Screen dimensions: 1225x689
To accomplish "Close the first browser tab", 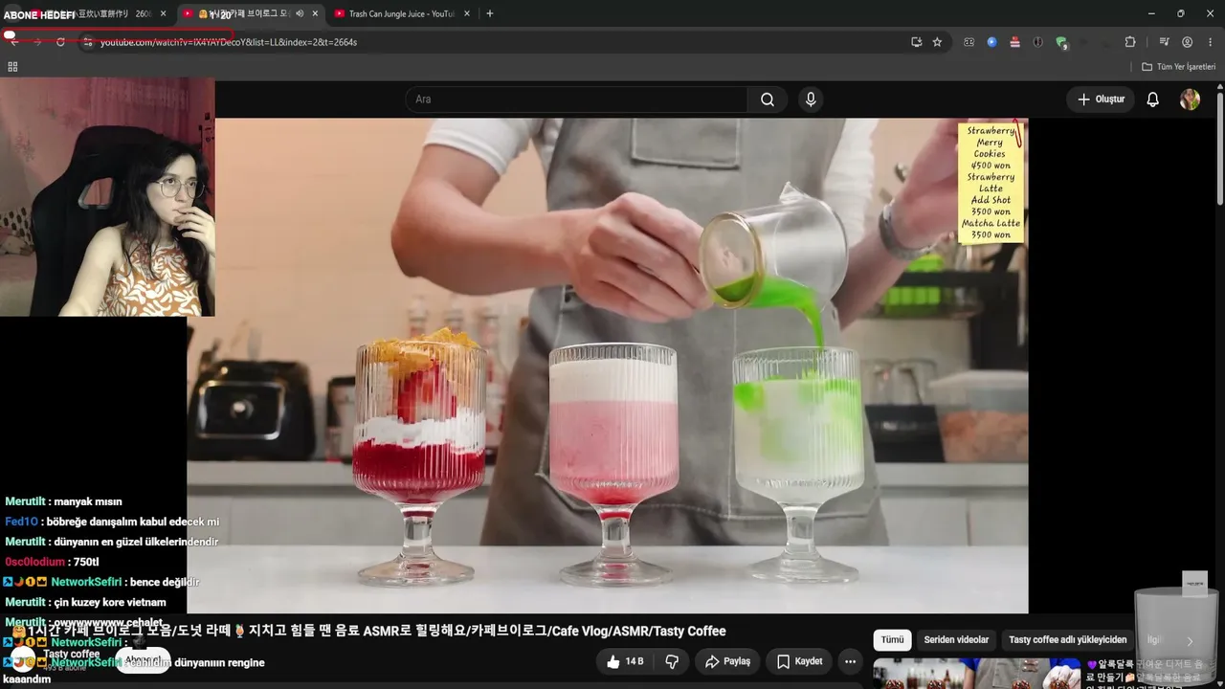I will tap(164, 13).
